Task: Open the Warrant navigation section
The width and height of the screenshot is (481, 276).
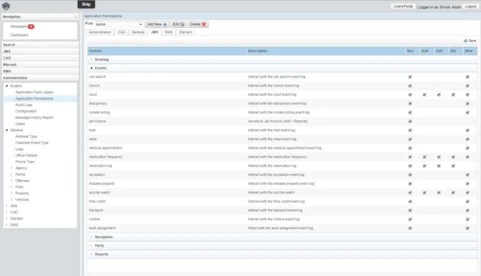Action: 40,65
